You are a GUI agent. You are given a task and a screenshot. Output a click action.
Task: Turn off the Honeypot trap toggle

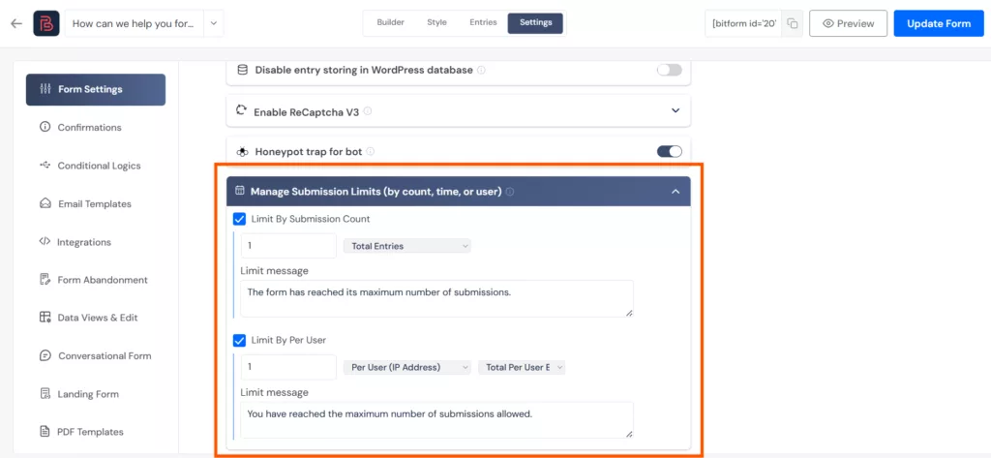(x=670, y=151)
